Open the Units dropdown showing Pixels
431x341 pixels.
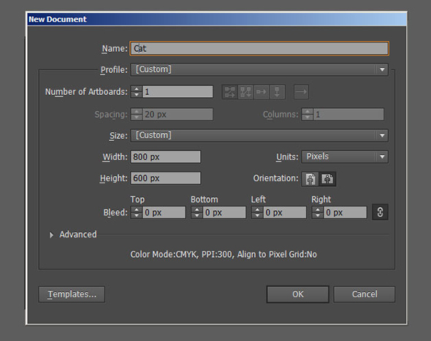(x=345, y=156)
